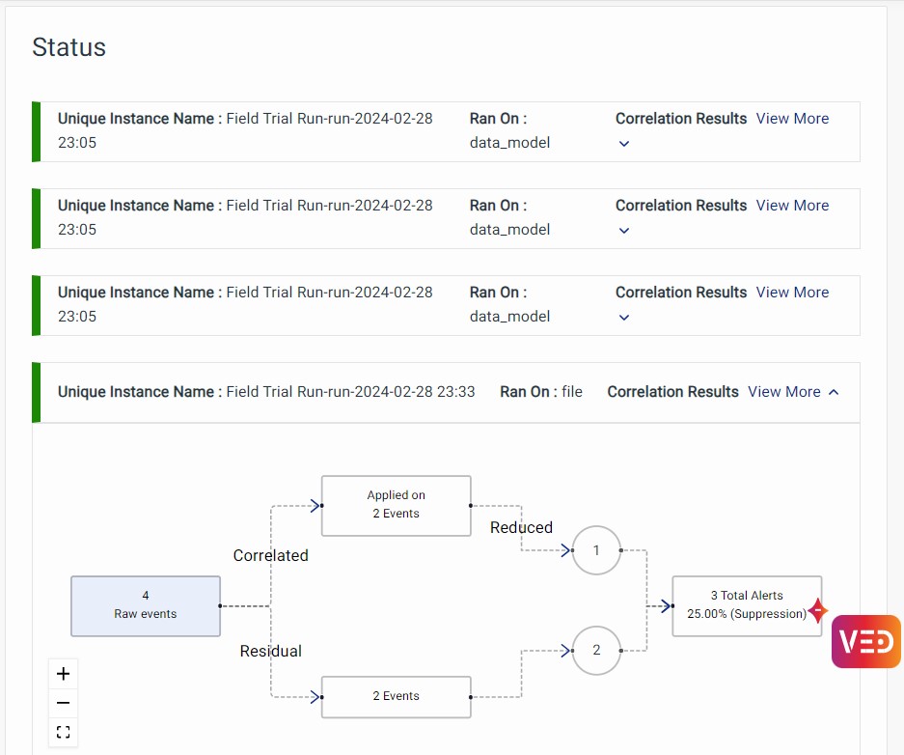This screenshot has height=755, width=904.
Task: Open the VED assistant floating button
Action: [x=865, y=642]
